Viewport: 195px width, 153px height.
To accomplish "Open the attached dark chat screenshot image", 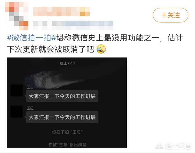I will pos(67,103).
